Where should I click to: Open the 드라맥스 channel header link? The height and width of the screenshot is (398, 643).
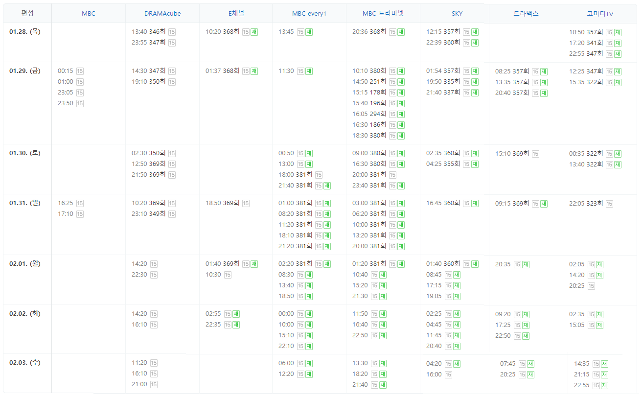[526, 13]
